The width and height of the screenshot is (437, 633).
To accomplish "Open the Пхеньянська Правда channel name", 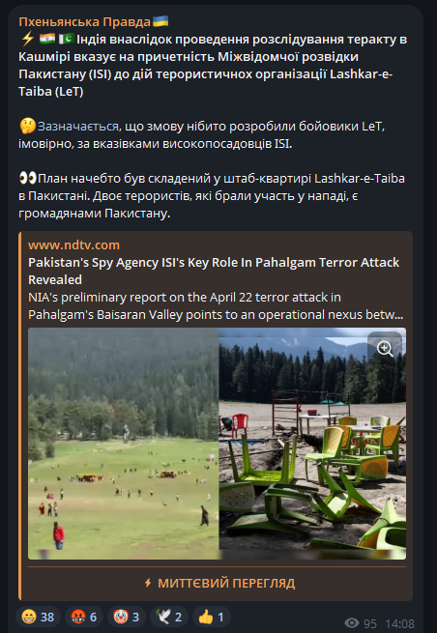I will coord(85,21).
